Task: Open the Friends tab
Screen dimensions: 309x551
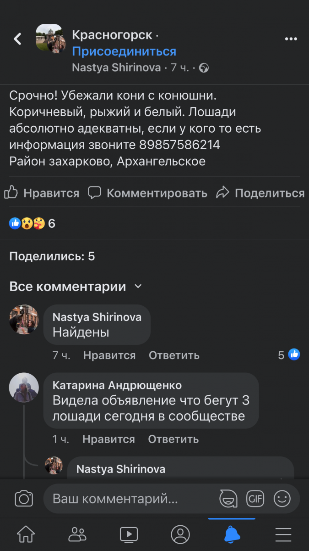Action: click(77, 534)
